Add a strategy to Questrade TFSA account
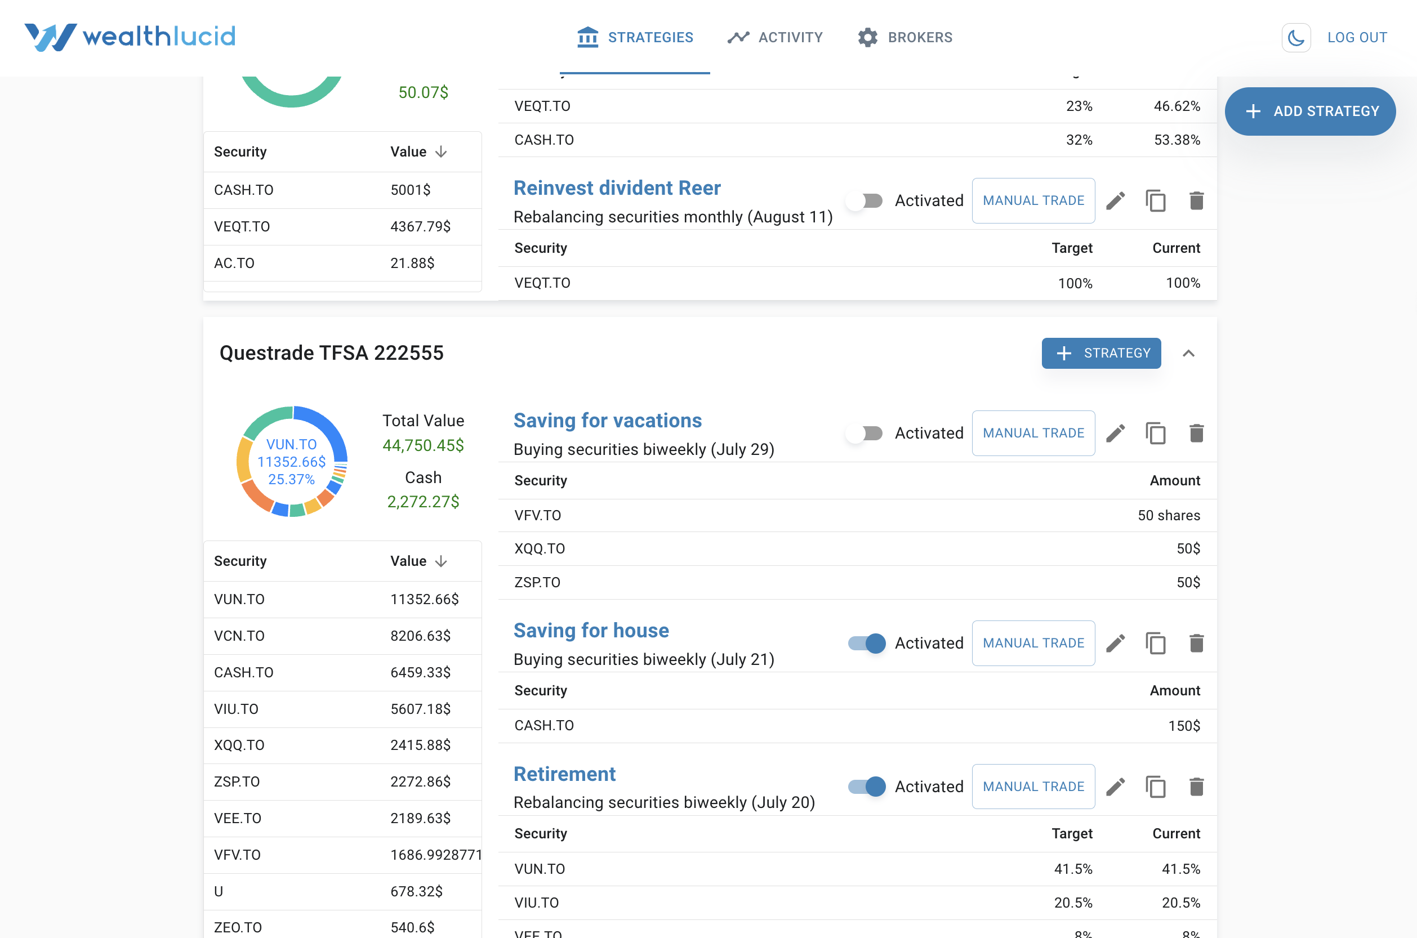The width and height of the screenshot is (1417, 938). coord(1101,354)
